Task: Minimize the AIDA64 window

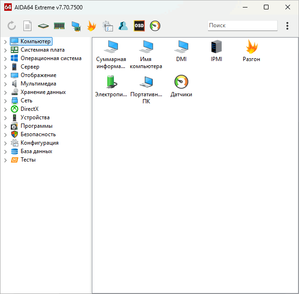Action: [x=245, y=7]
